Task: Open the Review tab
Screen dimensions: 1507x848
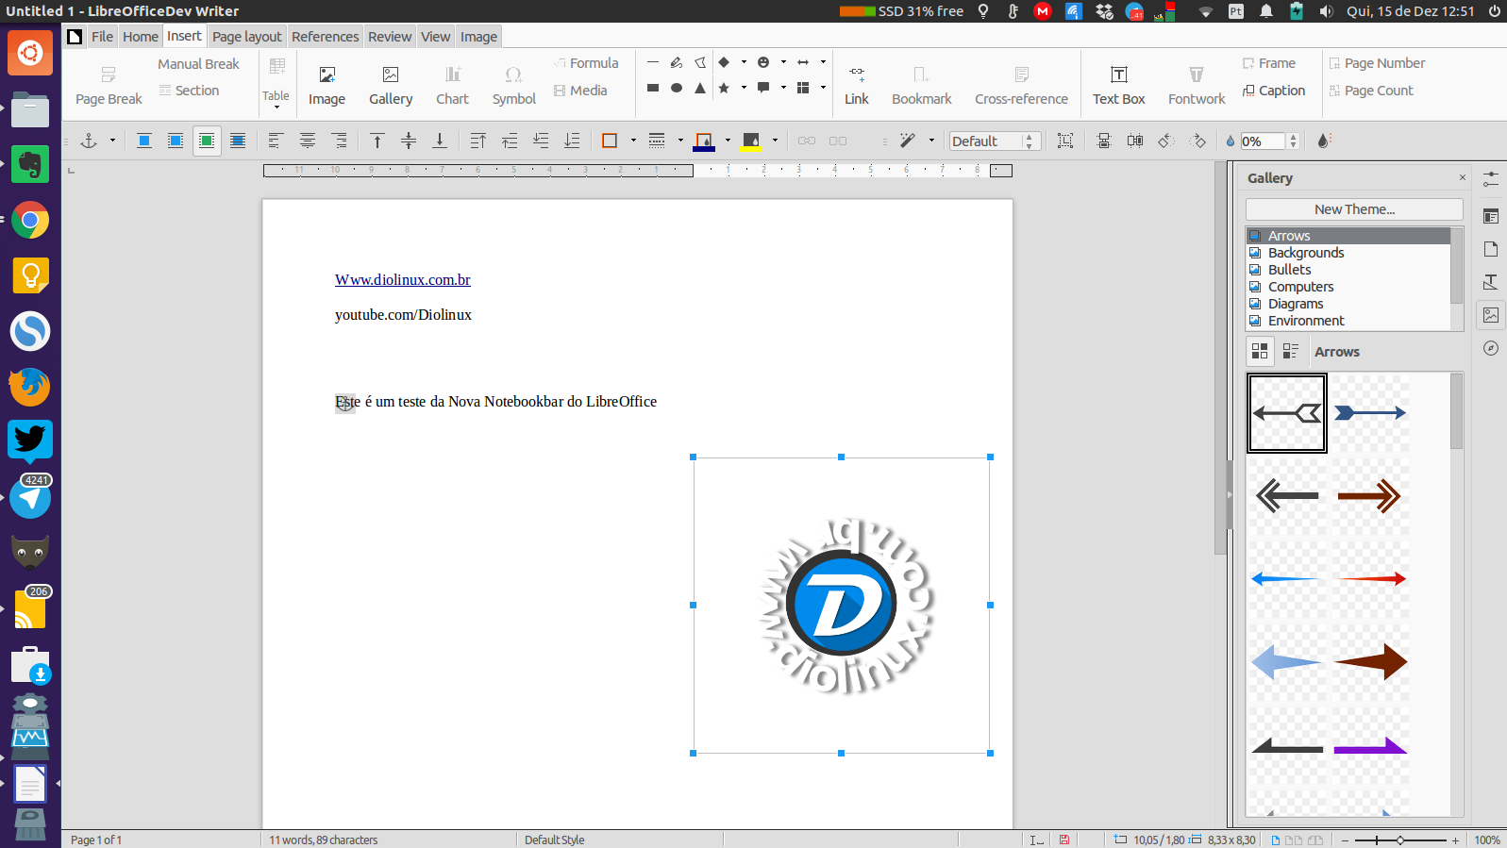Action: click(x=390, y=36)
